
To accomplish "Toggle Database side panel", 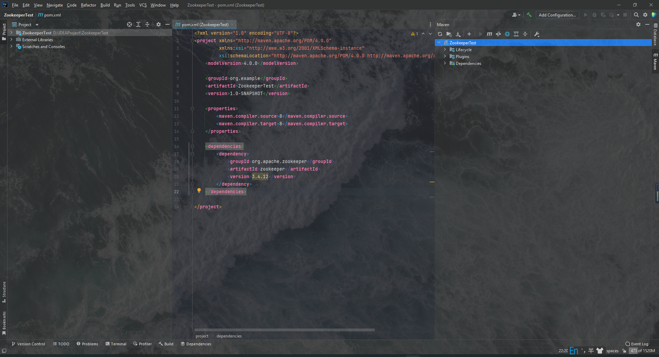I will coord(655,35).
